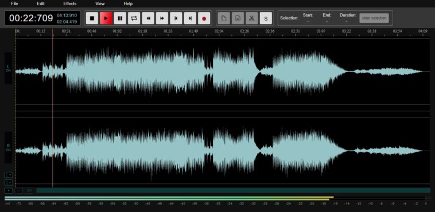
Task: Click the -70 label on the dB scale
Action: 18,203
